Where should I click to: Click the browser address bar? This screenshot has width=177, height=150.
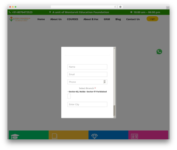click(84, 7)
